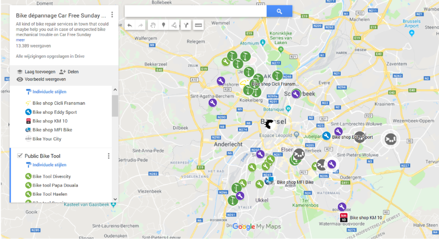The height and width of the screenshot is (239, 439).
Task: Click the Kasteel van Gaasbeek pin
Action: pyautogui.click(x=113, y=204)
